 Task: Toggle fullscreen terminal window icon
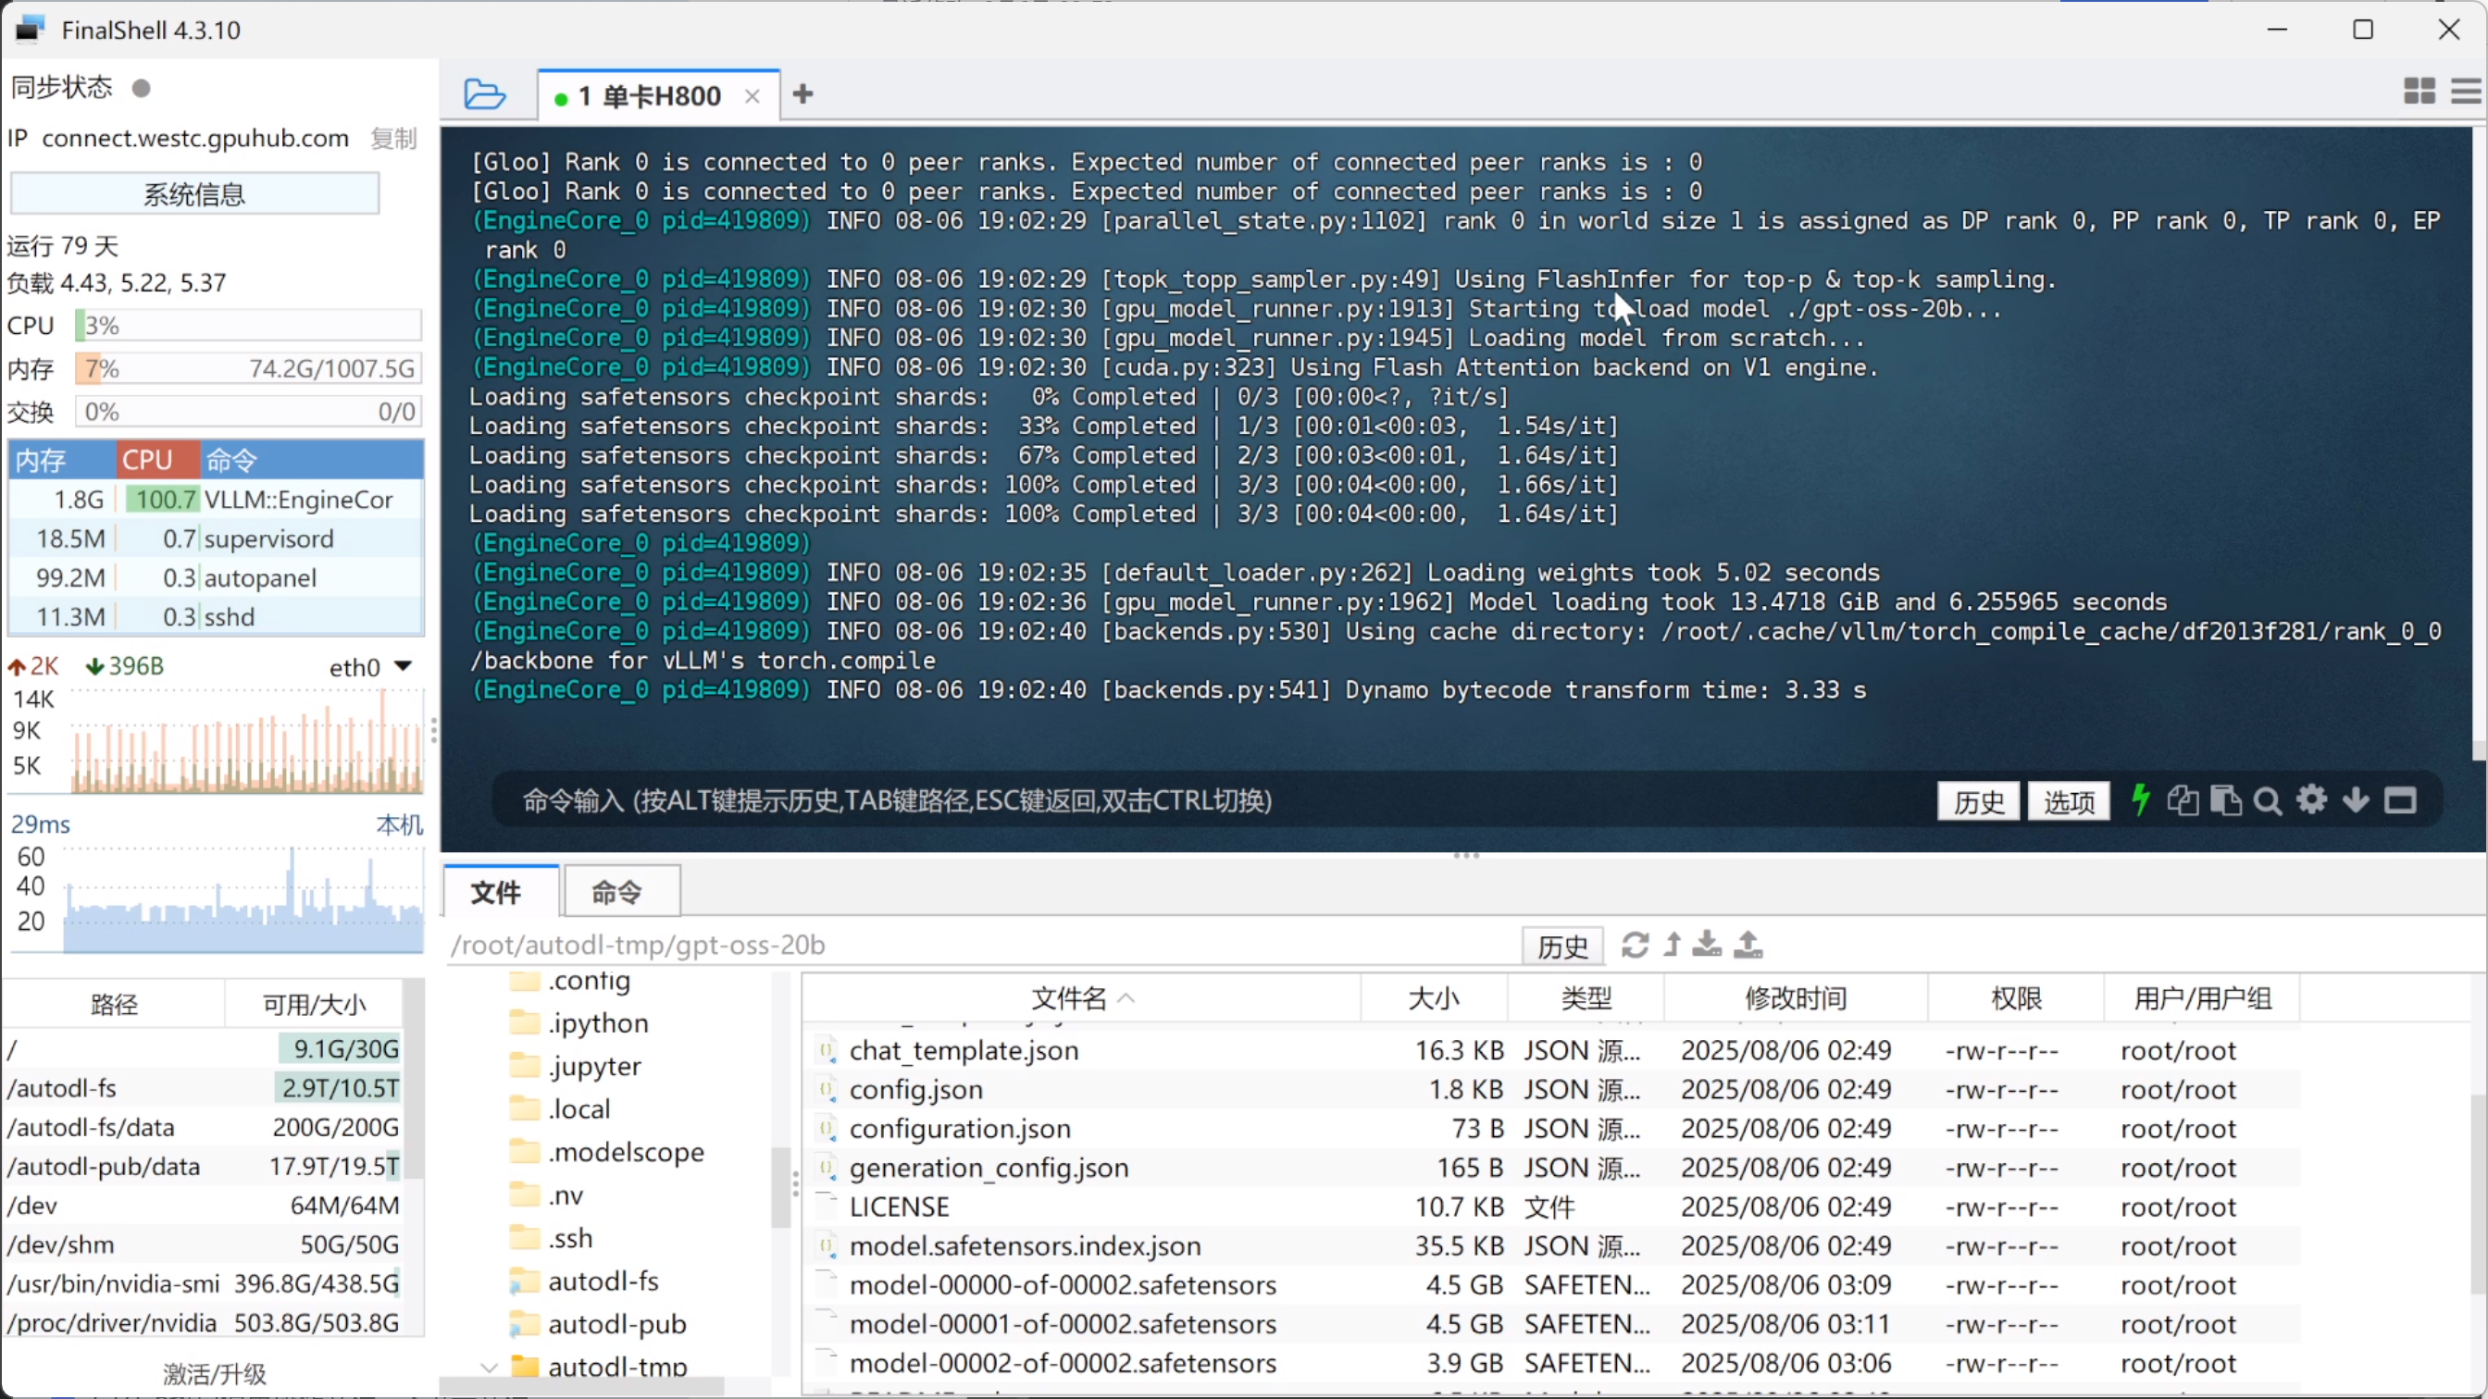coord(2400,800)
